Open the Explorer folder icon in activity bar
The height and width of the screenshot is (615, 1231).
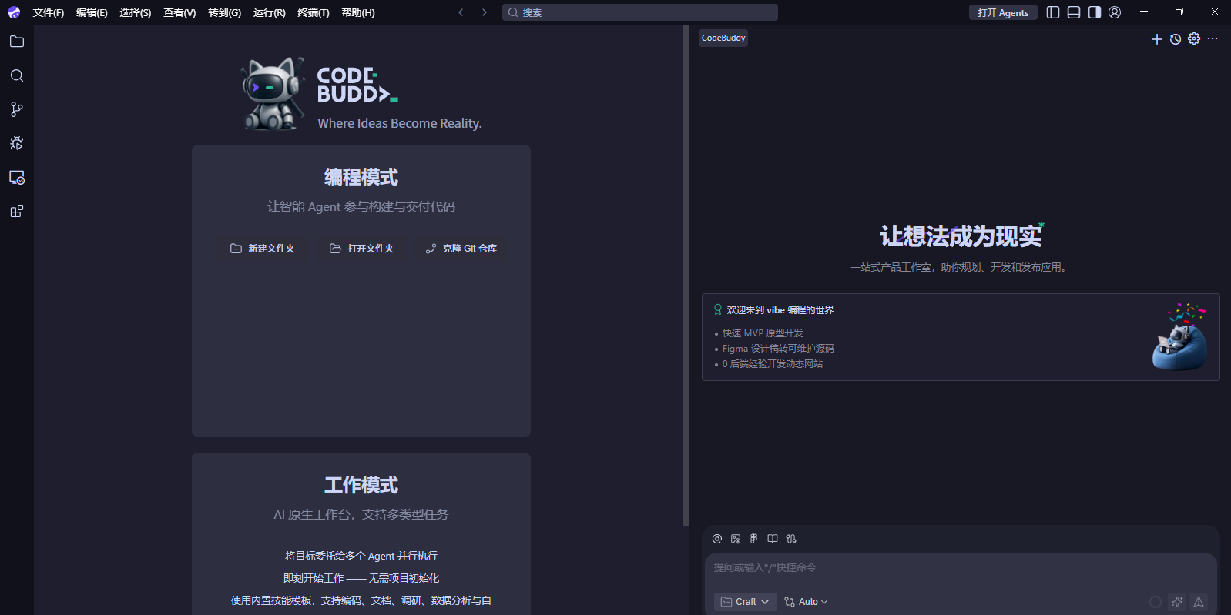coord(17,42)
